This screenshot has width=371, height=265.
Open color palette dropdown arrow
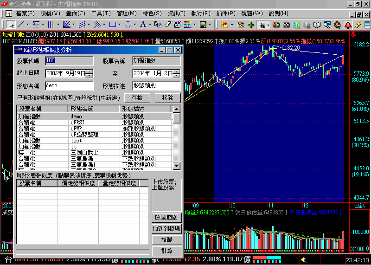194,25
